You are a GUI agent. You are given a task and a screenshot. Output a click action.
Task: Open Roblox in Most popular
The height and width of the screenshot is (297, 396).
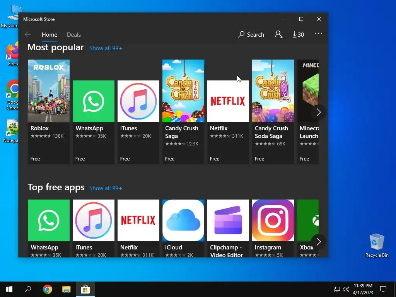pos(49,112)
